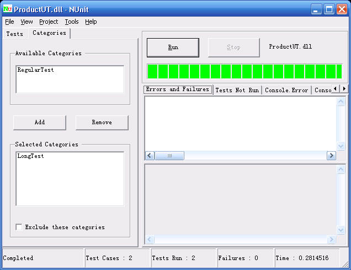This screenshot has width=351, height=270.
Task: Maximize the NUnit window
Action: point(329,9)
